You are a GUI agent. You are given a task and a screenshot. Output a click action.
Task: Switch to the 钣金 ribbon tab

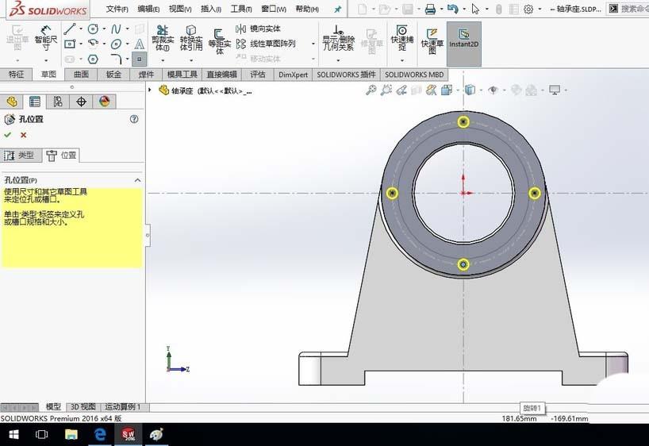coord(113,75)
